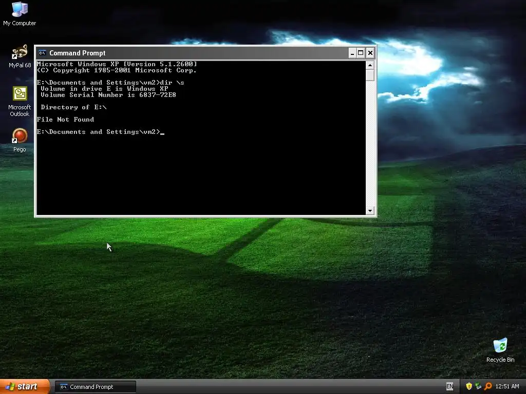Open Command Prompt system menu icon
Screen dimensions: 526x394
coord(42,53)
